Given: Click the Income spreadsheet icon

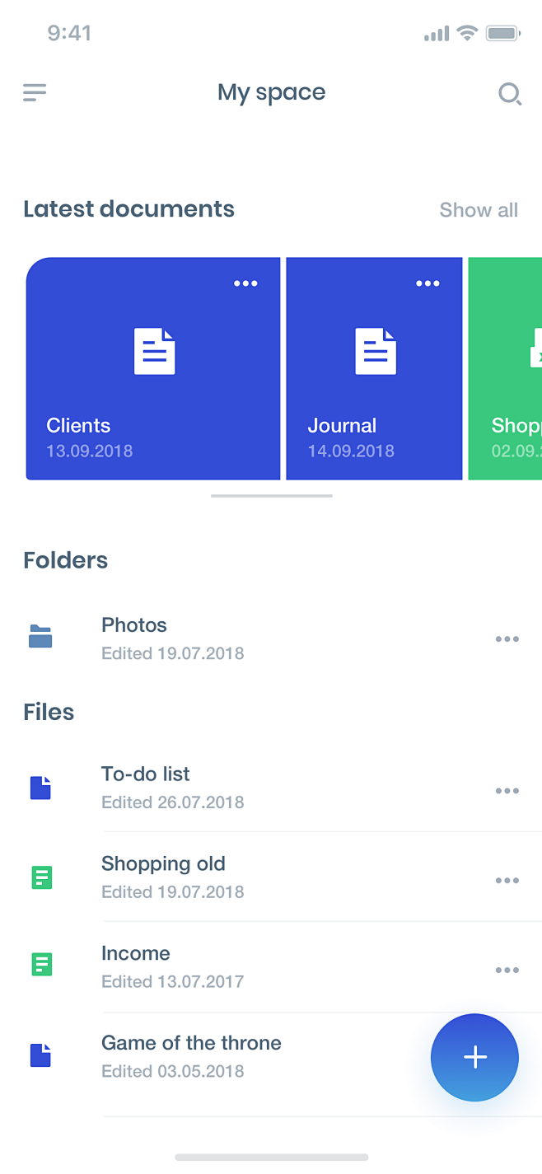Looking at the screenshot, I should 41,965.
